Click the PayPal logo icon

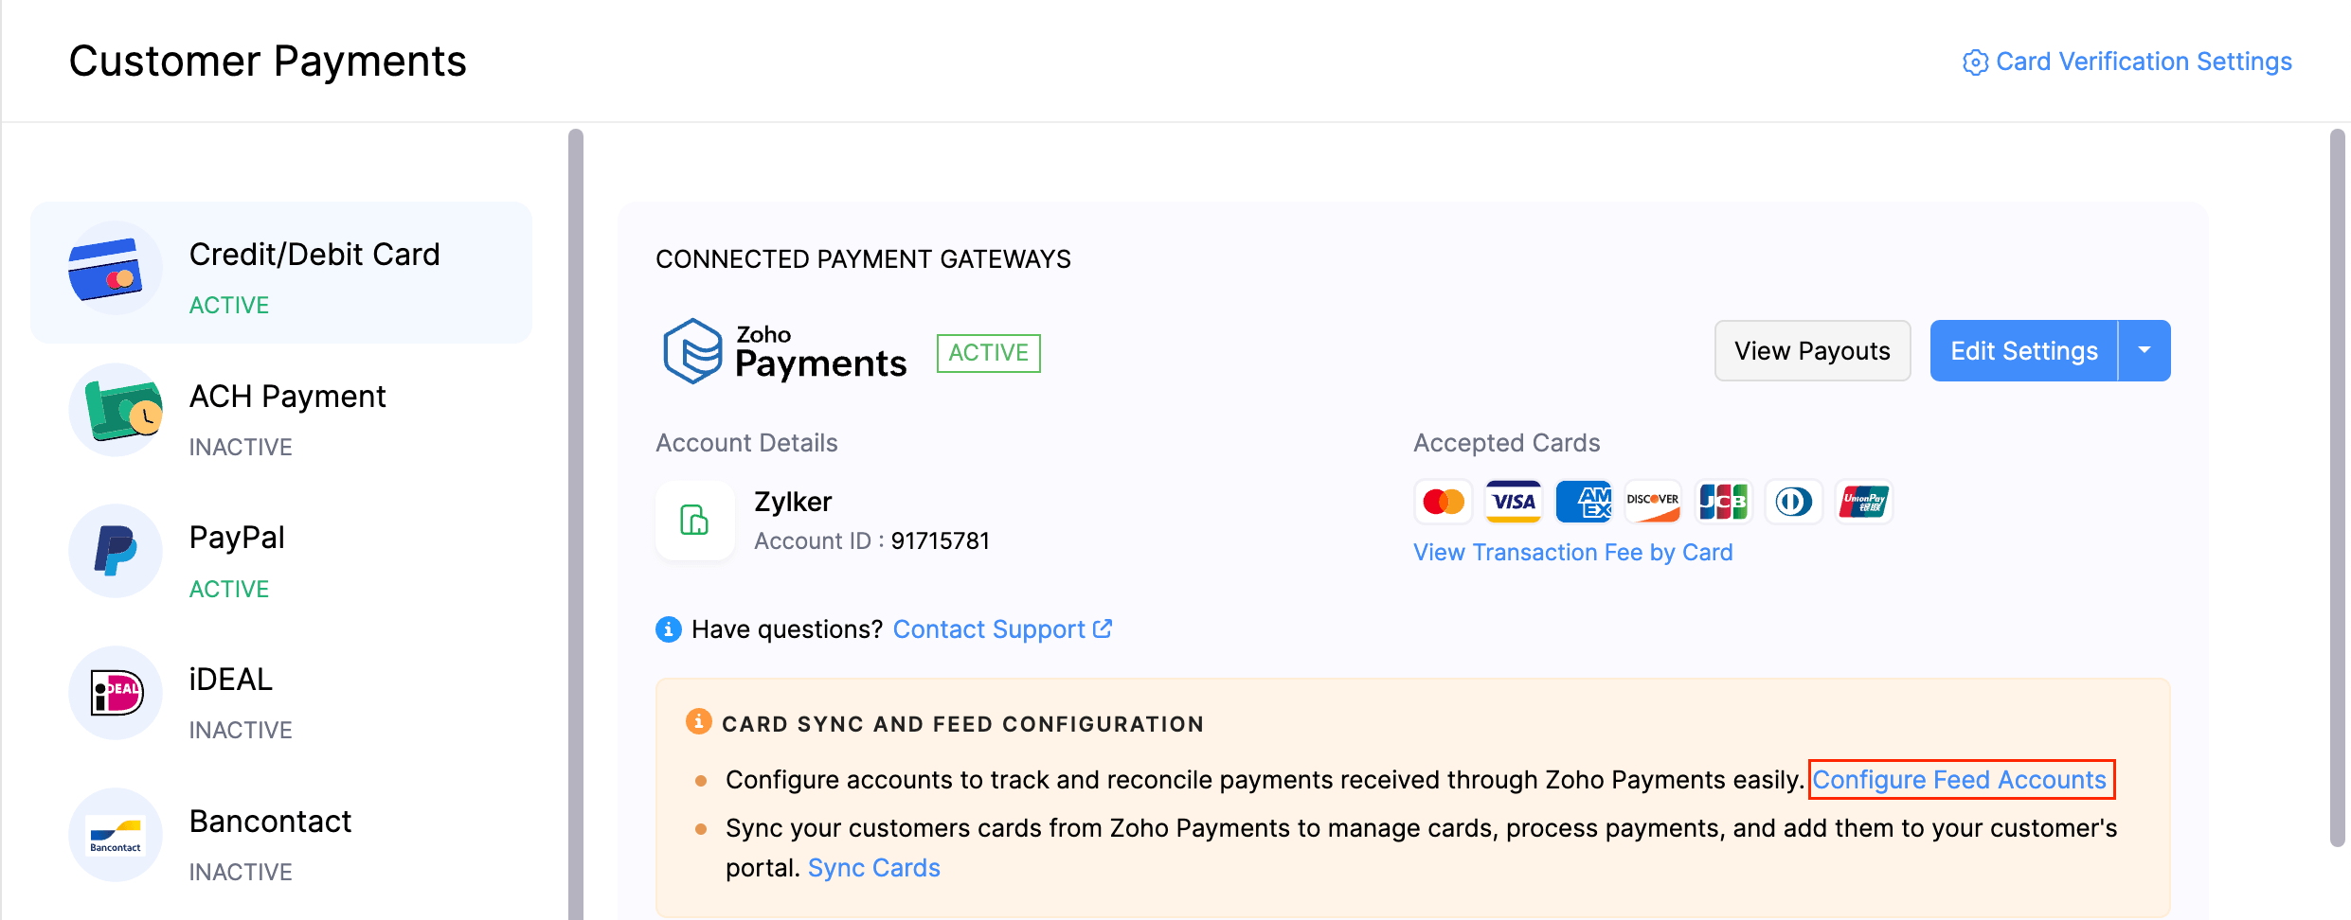tap(116, 551)
